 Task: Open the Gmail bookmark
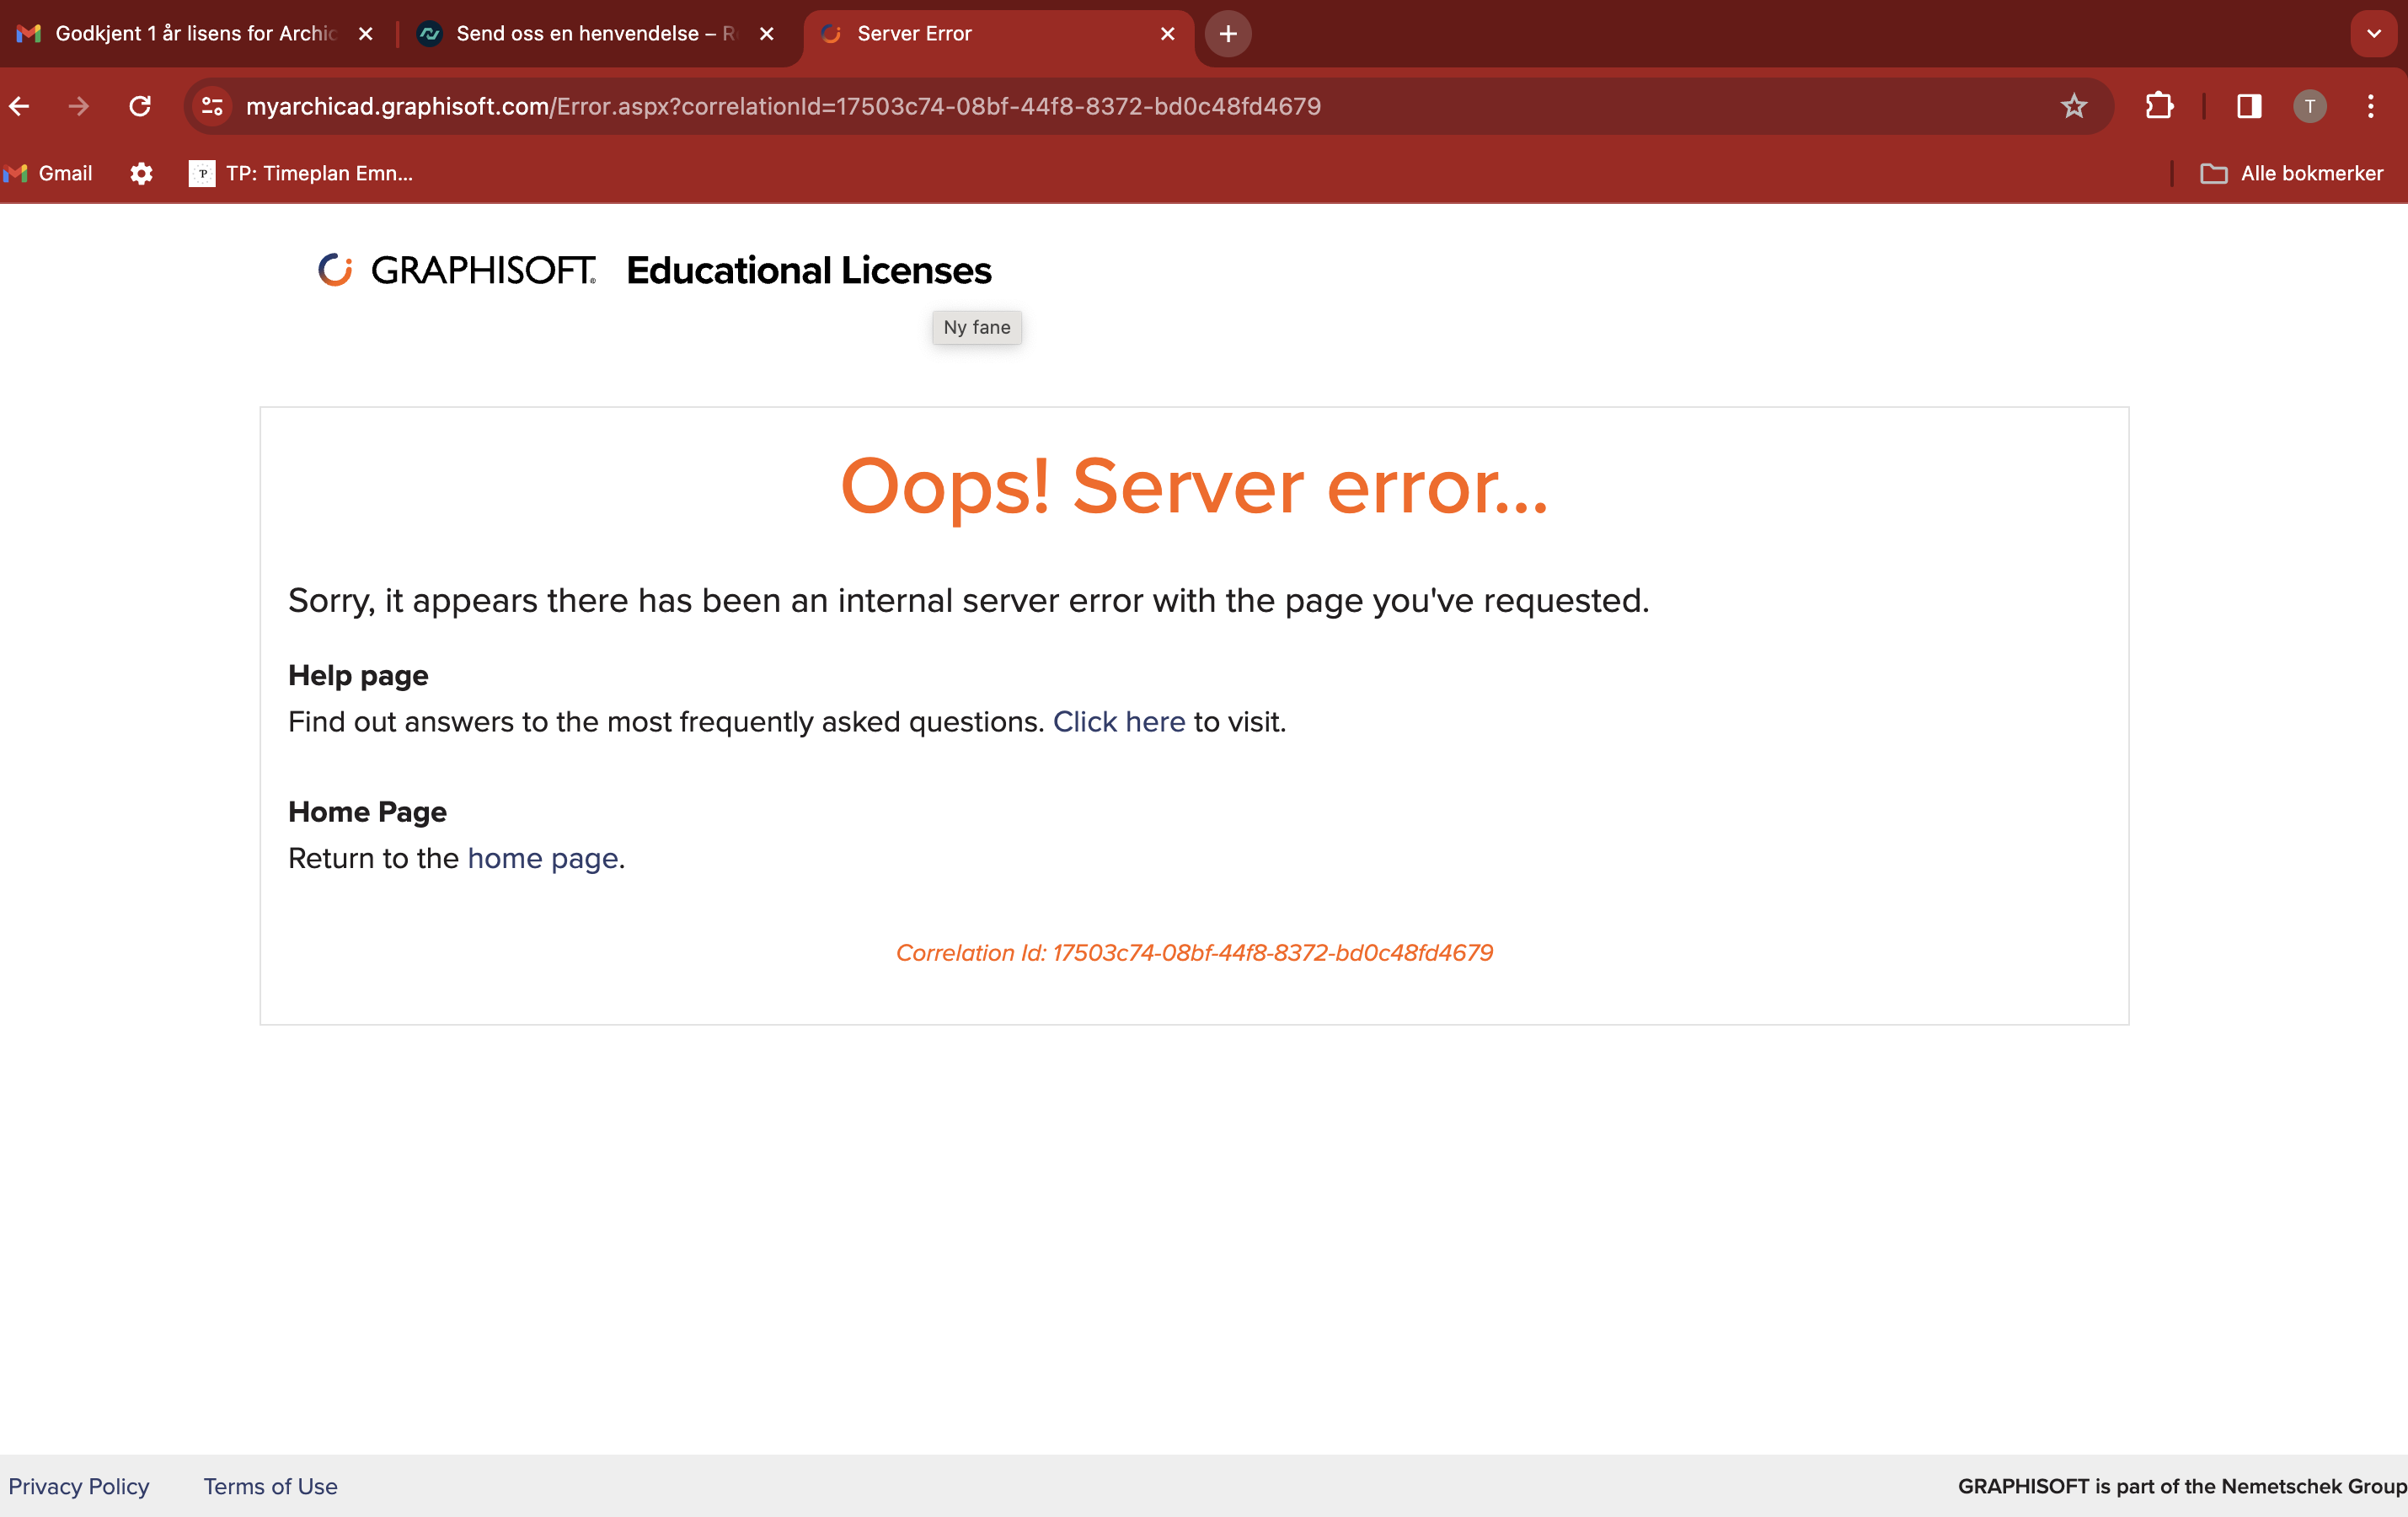[50, 174]
